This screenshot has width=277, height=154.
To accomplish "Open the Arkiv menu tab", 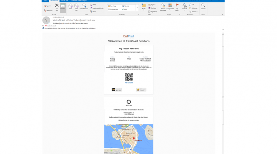I will [x=45, y=1].
